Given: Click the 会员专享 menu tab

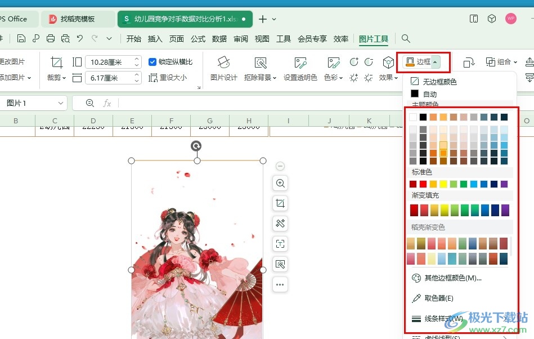Looking at the screenshot, I should coord(312,39).
